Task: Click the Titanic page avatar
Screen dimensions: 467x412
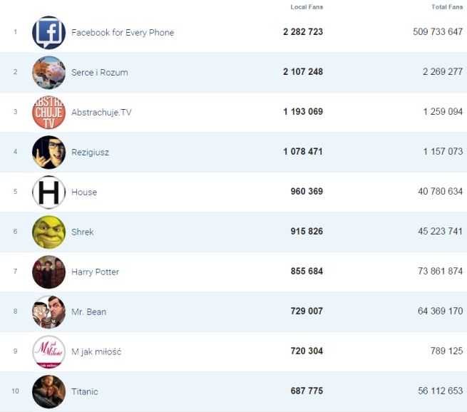Action: 48,392
